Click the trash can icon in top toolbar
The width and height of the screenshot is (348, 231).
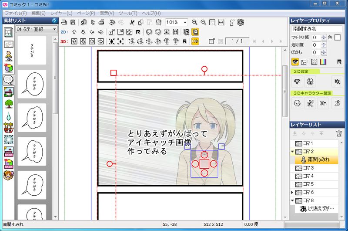(158, 22)
